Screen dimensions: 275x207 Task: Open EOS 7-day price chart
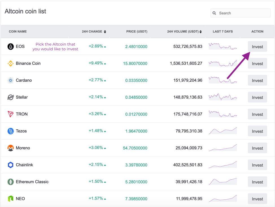click(x=223, y=46)
